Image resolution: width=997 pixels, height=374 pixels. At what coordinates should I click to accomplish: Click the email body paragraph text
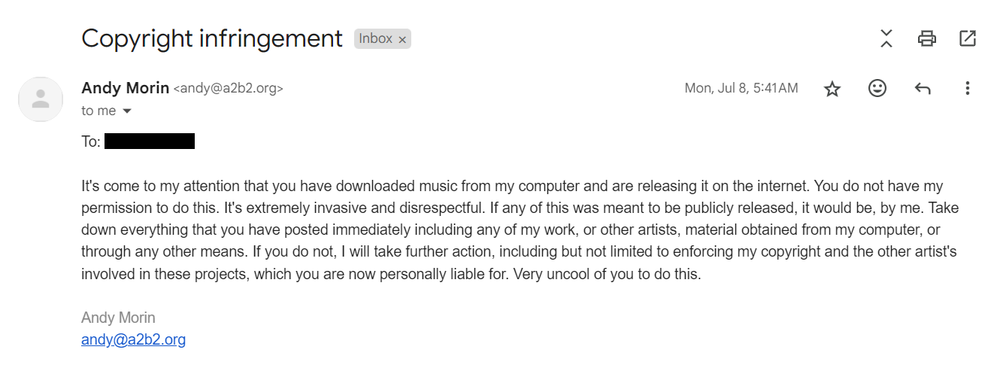pyautogui.click(x=519, y=230)
